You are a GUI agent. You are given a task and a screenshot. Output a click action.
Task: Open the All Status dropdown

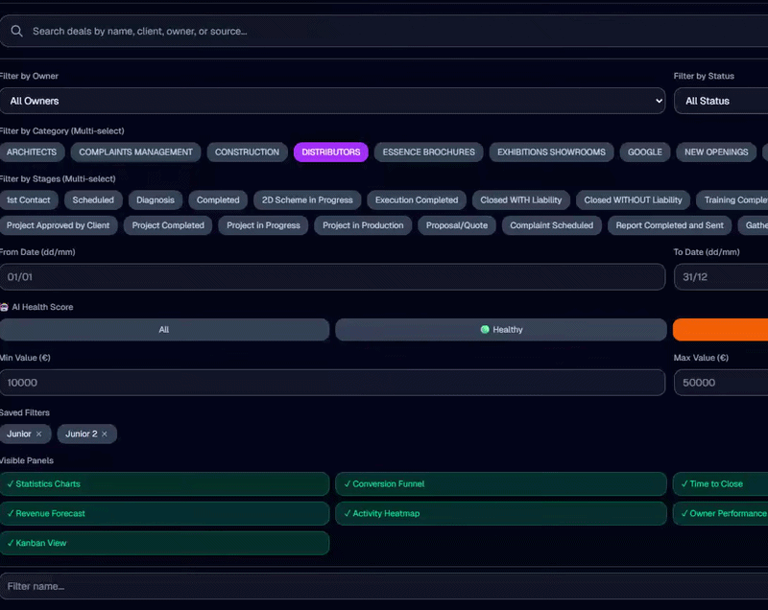coord(720,101)
